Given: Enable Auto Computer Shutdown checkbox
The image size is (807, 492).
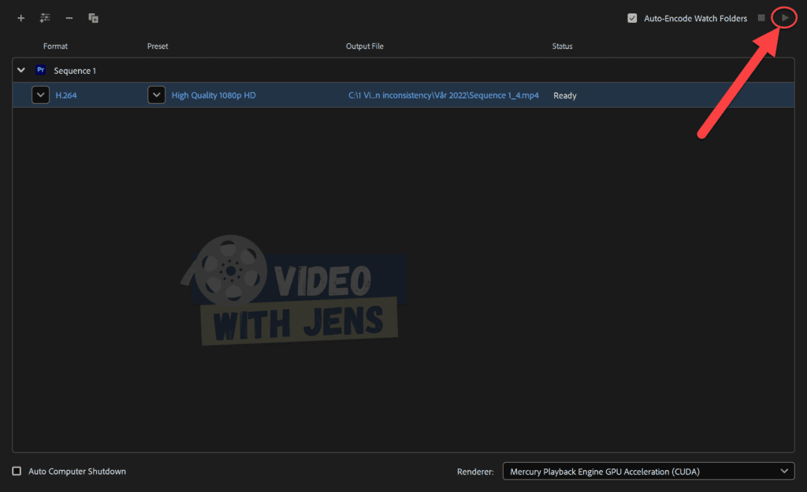Looking at the screenshot, I should pos(17,471).
